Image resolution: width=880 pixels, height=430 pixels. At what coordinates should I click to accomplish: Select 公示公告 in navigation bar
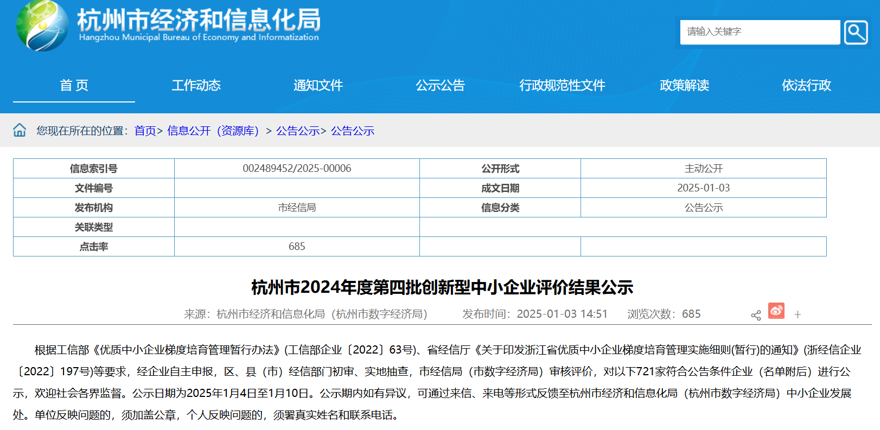[440, 85]
